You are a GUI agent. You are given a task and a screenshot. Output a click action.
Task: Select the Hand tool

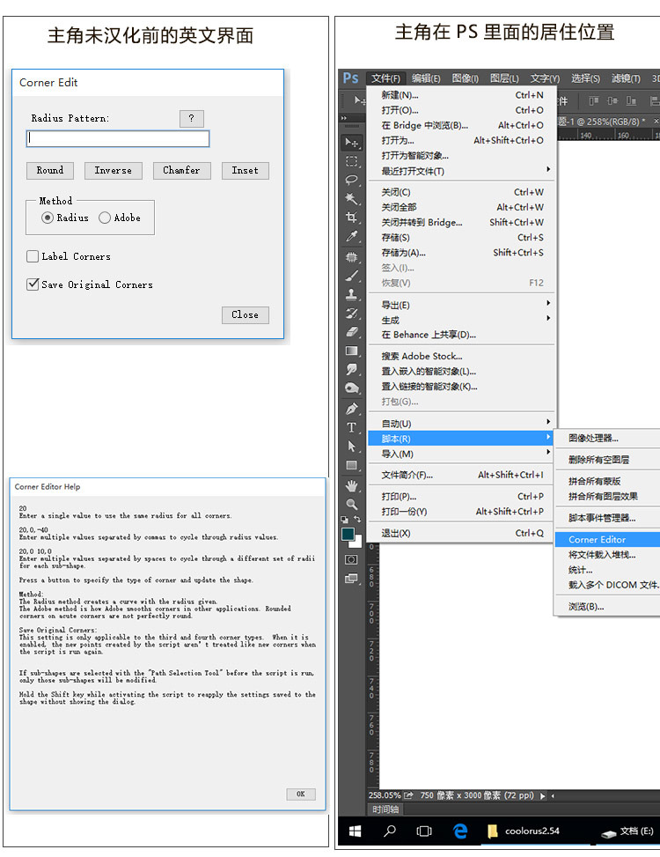point(352,485)
